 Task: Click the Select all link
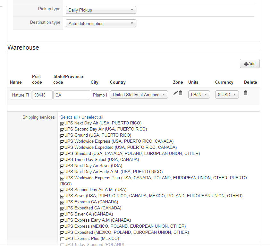click(x=69, y=117)
